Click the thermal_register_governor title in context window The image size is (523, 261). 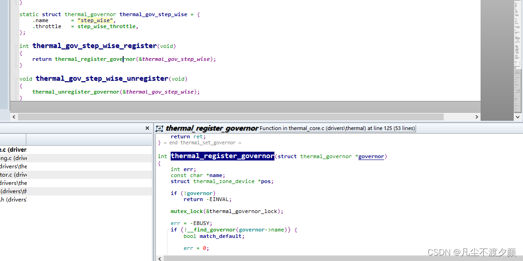click(x=212, y=128)
